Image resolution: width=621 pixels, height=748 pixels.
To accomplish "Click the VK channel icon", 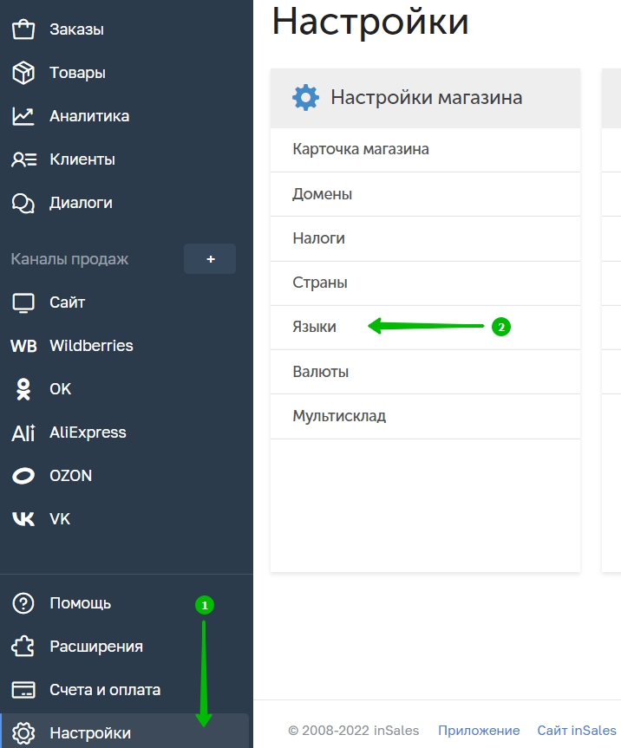I will [x=23, y=519].
